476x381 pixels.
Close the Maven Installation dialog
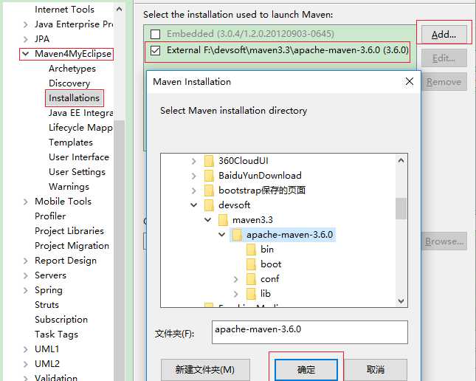(x=410, y=81)
